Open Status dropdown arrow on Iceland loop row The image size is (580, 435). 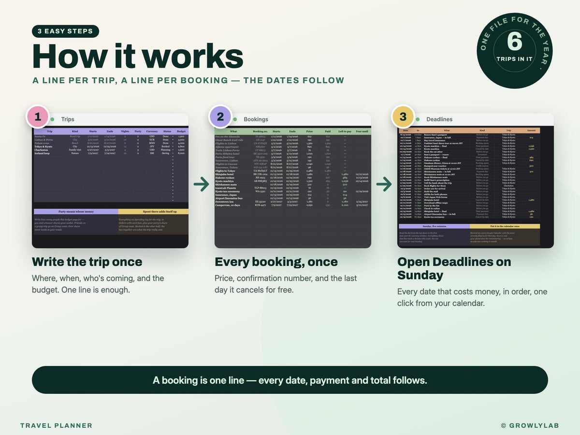tap(173, 153)
